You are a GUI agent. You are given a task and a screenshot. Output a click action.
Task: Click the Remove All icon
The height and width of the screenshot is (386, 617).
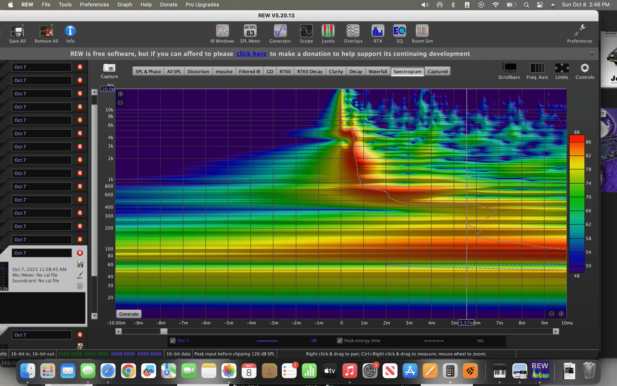46,33
